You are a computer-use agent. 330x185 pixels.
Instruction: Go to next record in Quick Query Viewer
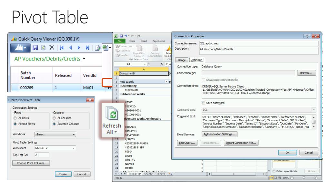pyautogui.click(x=79, y=48)
